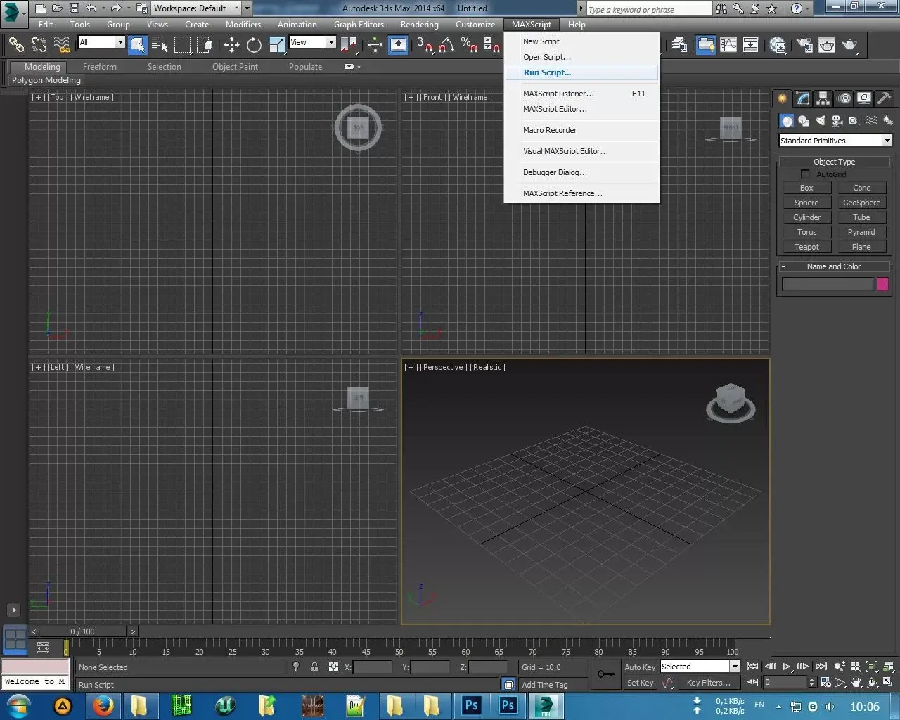This screenshot has height=720, width=900.
Task: Click Bind to Space Warp icon
Action: pos(62,45)
